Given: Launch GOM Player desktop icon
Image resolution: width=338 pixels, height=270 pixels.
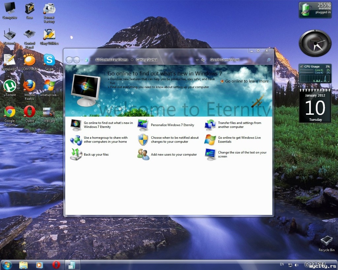Looking at the screenshot, I should coord(29,62).
